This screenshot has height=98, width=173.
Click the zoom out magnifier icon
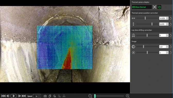(x=90, y=96)
